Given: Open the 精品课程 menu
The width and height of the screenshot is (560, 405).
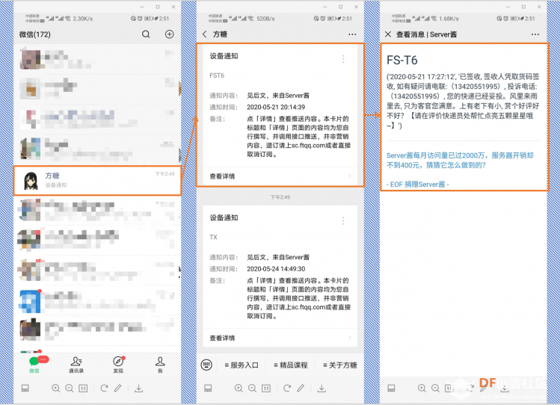Looking at the screenshot, I should (290, 365).
